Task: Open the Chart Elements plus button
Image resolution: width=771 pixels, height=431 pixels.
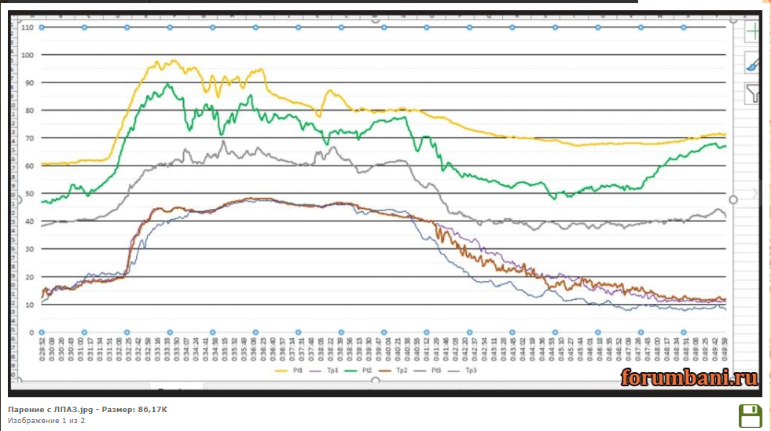Action: (752, 32)
